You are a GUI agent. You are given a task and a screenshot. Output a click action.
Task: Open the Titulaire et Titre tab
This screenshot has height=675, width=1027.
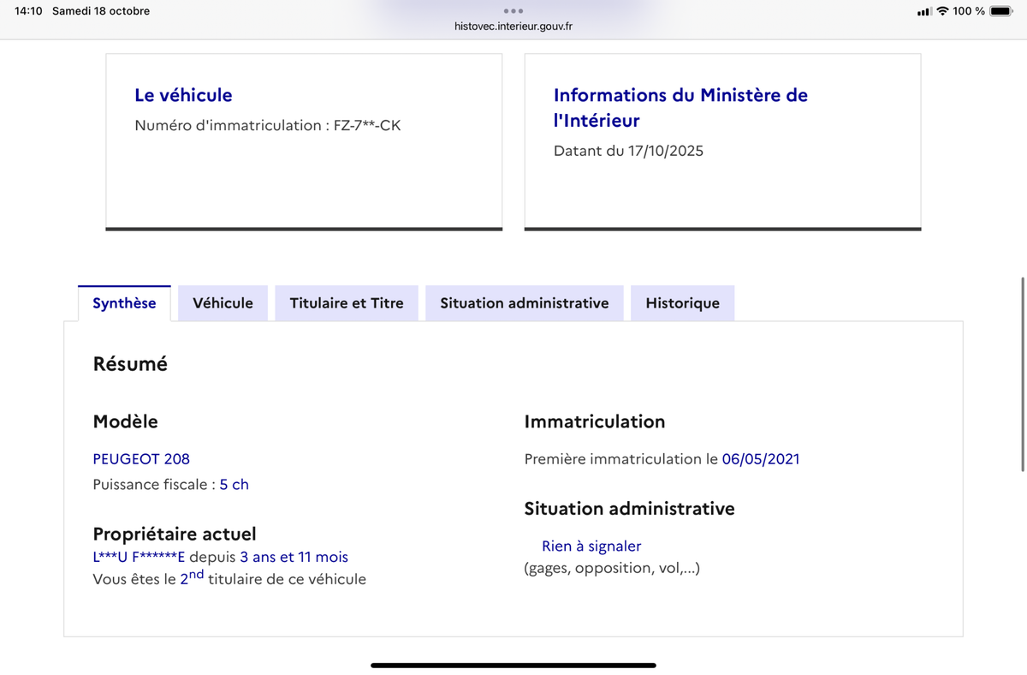coord(346,303)
